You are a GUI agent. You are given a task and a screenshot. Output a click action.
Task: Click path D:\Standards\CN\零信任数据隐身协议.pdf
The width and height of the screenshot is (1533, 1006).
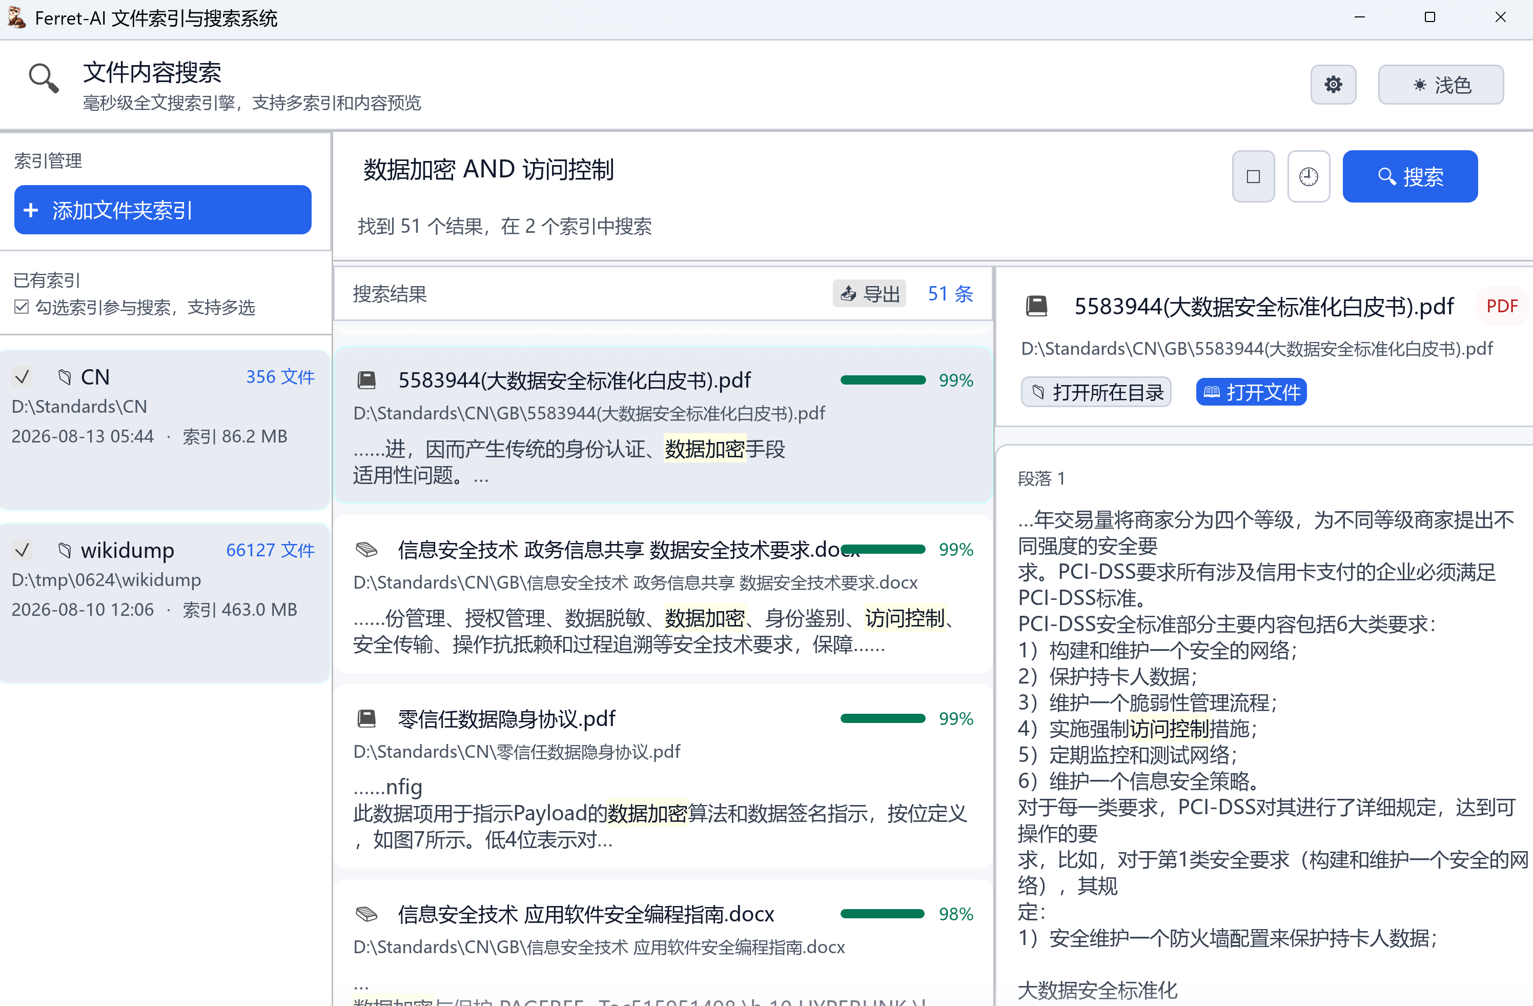pos(517,752)
